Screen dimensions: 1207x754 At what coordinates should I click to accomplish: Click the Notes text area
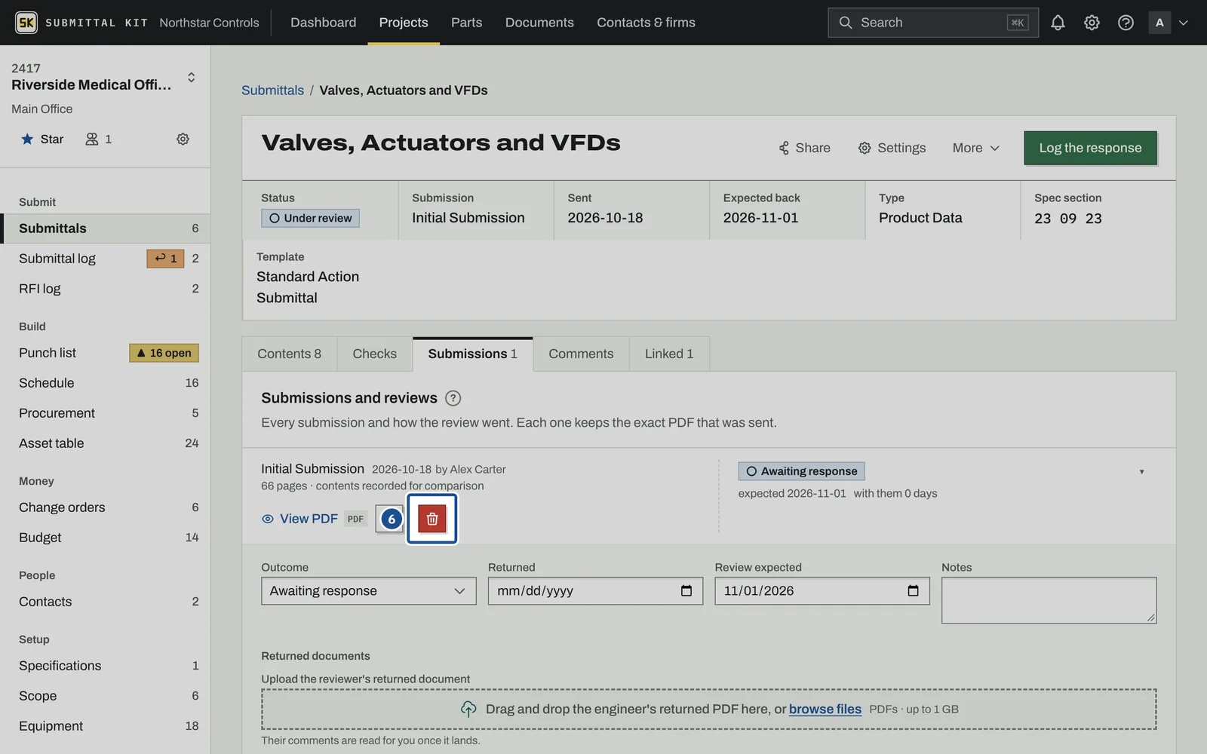point(1049,600)
